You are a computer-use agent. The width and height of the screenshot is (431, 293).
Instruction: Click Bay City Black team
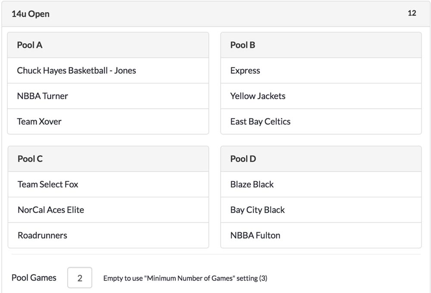click(x=257, y=210)
